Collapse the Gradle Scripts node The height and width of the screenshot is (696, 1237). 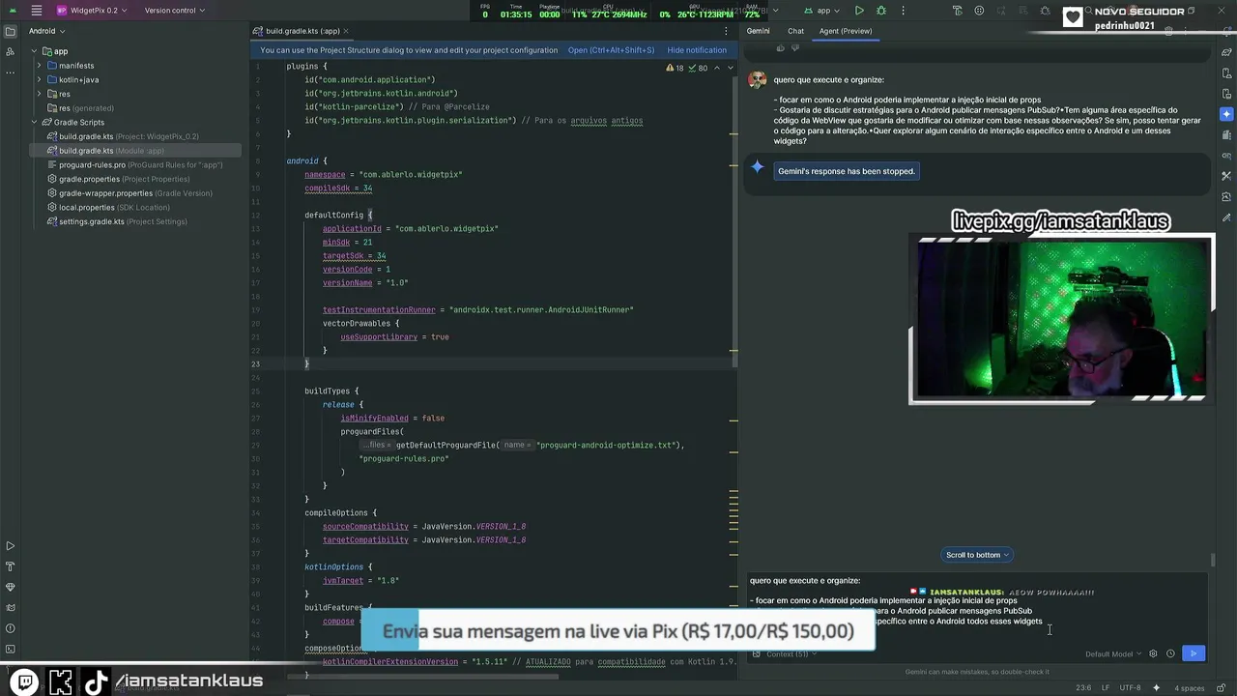click(x=34, y=122)
